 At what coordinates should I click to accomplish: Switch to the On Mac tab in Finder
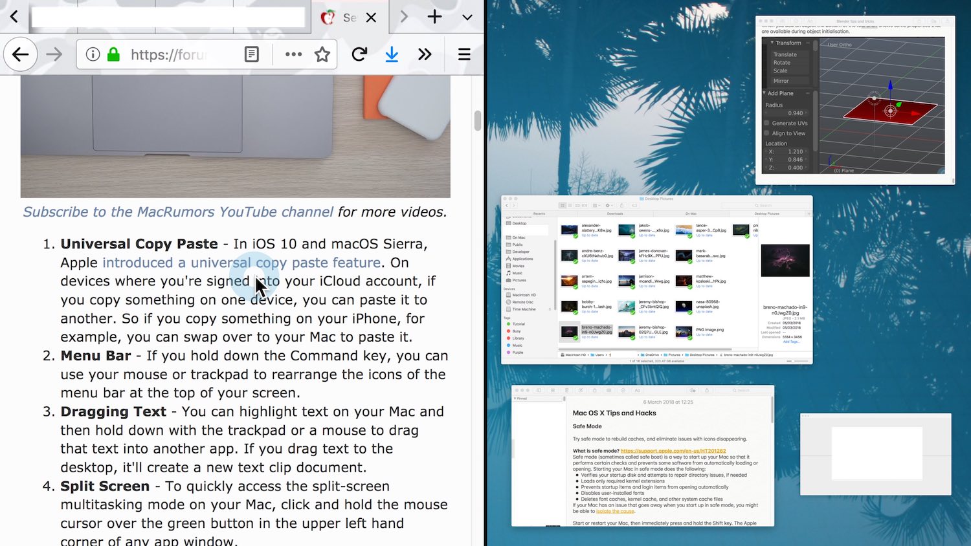pos(691,213)
